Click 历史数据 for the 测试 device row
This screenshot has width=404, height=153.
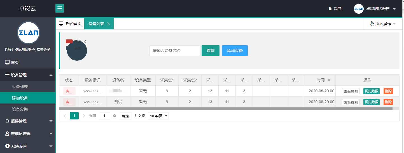click(x=371, y=102)
